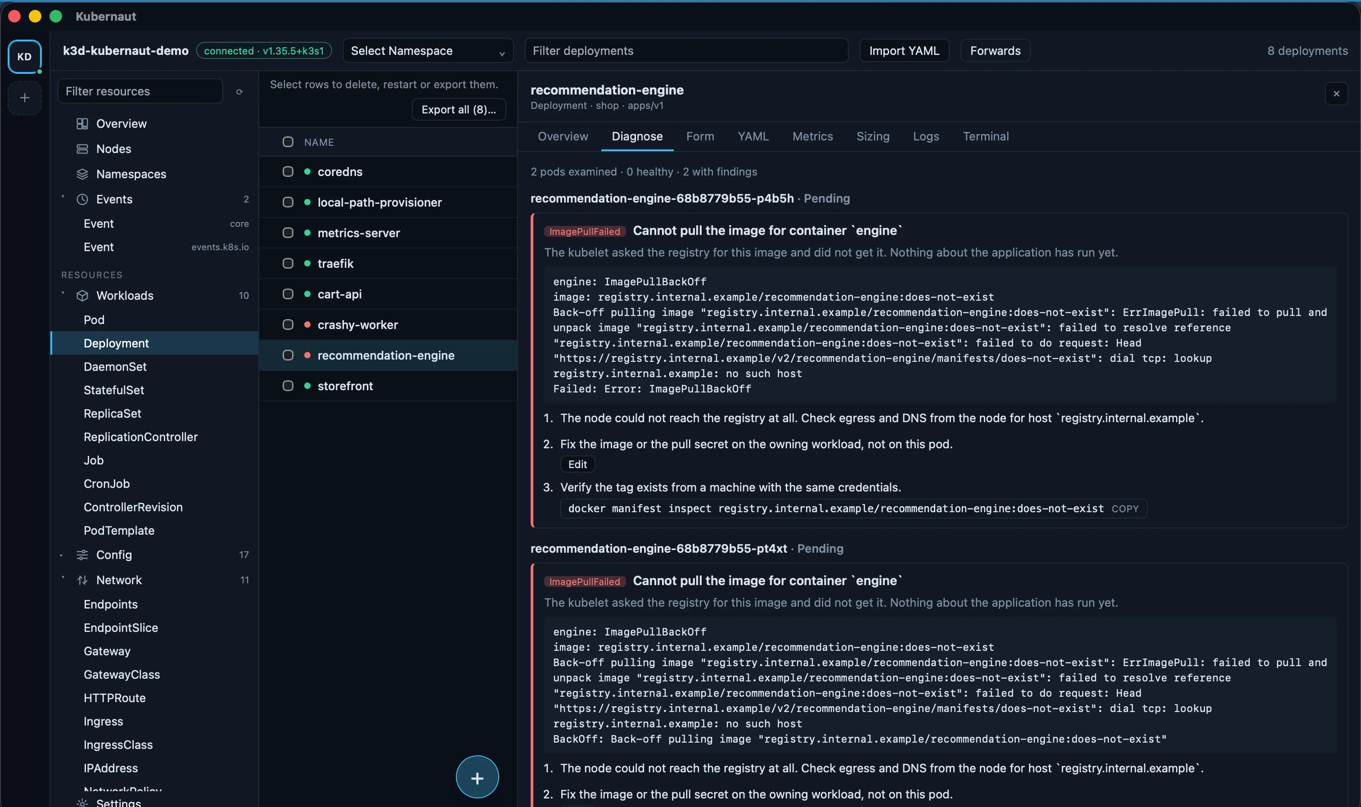Select DaemonSet in the sidebar
Screen dimensions: 1361x807
pos(154,366)
